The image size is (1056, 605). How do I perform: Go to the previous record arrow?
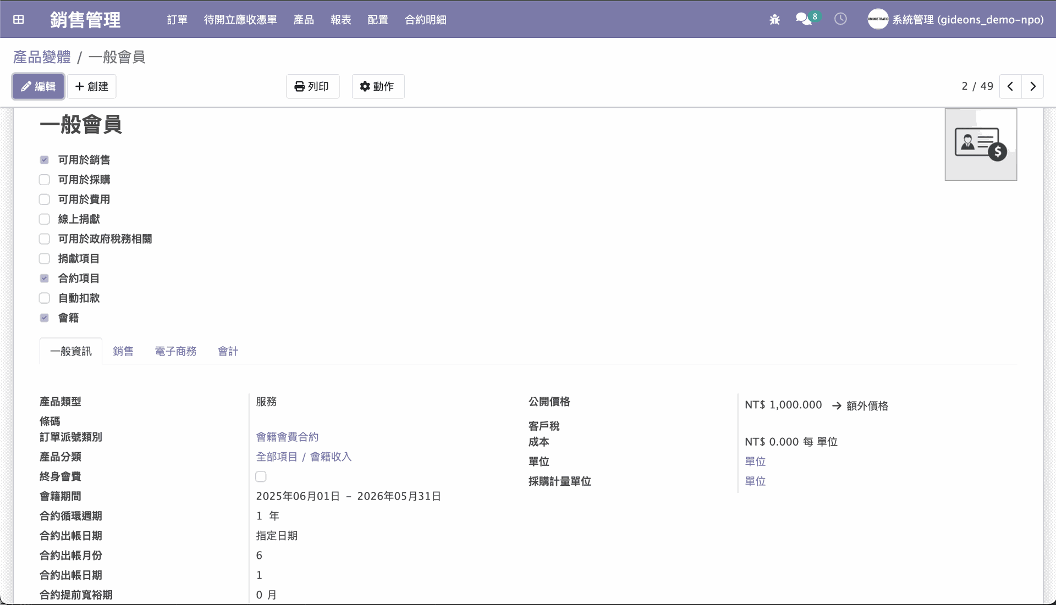[x=1010, y=86]
